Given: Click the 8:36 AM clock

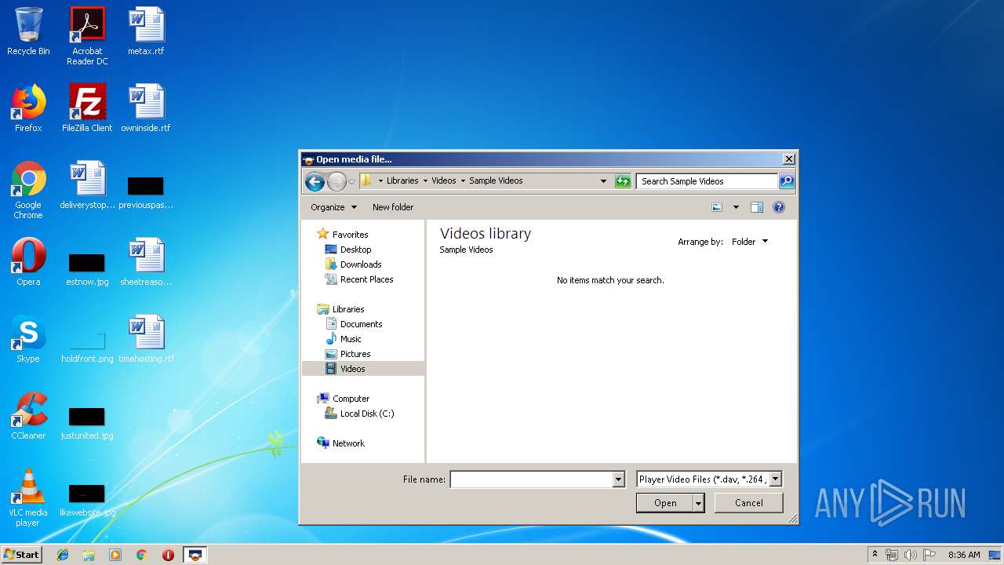Looking at the screenshot, I should pyautogui.click(x=964, y=555).
